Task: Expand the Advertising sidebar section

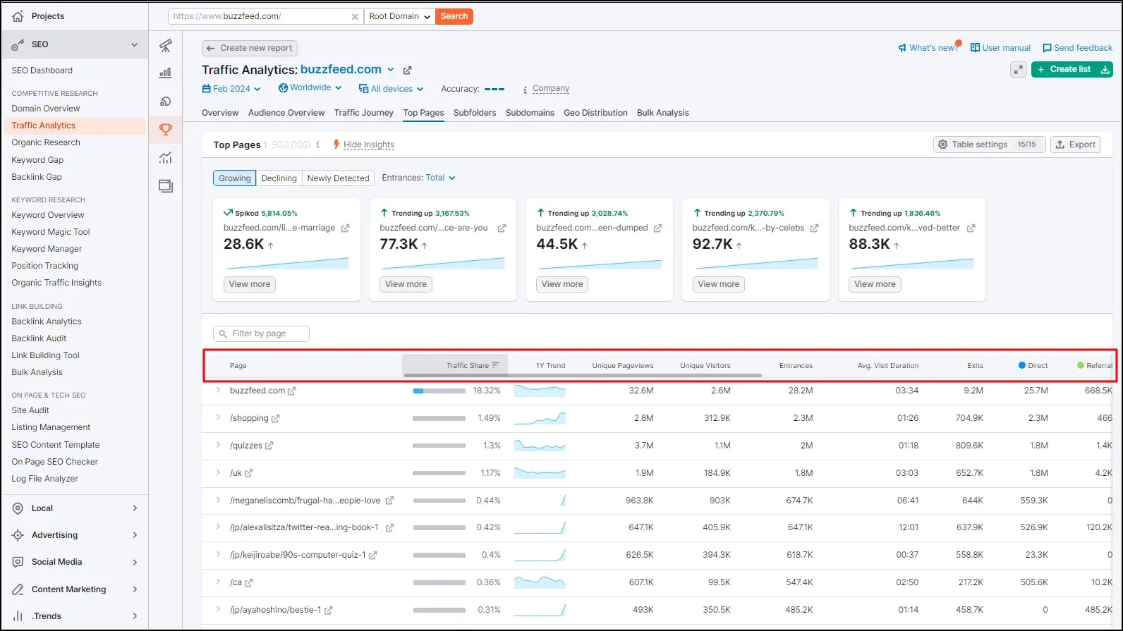Action: coord(135,535)
